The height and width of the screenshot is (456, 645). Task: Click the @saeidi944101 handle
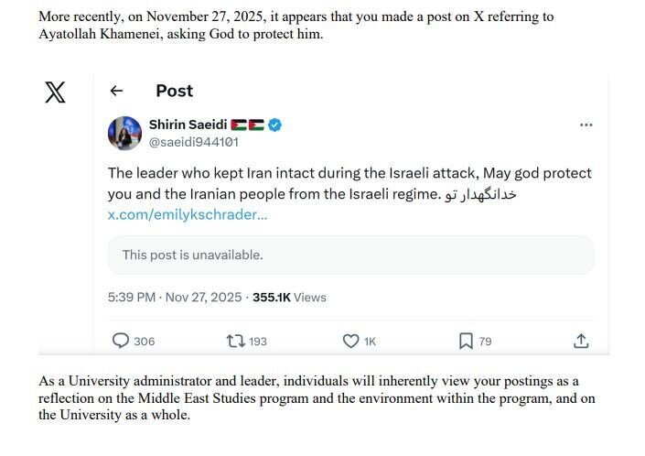pyautogui.click(x=193, y=142)
